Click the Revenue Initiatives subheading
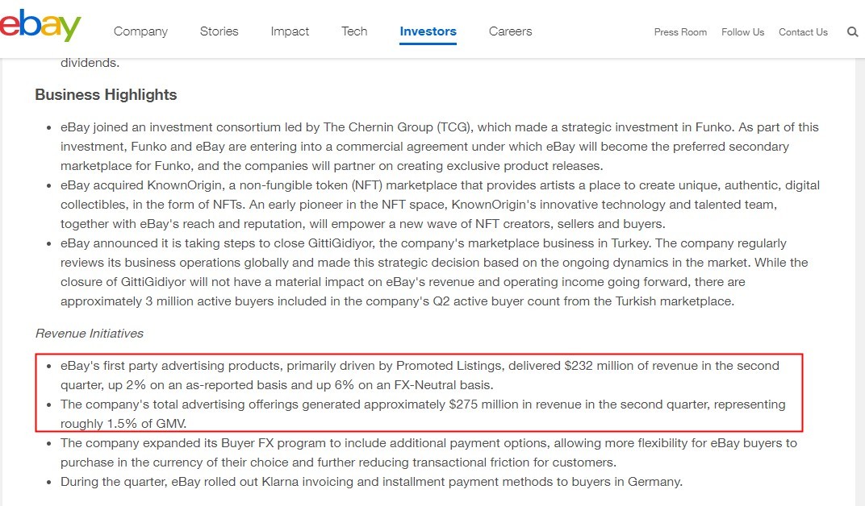Image resolution: width=865 pixels, height=506 pixels. pyautogui.click(x=89, y=334)
